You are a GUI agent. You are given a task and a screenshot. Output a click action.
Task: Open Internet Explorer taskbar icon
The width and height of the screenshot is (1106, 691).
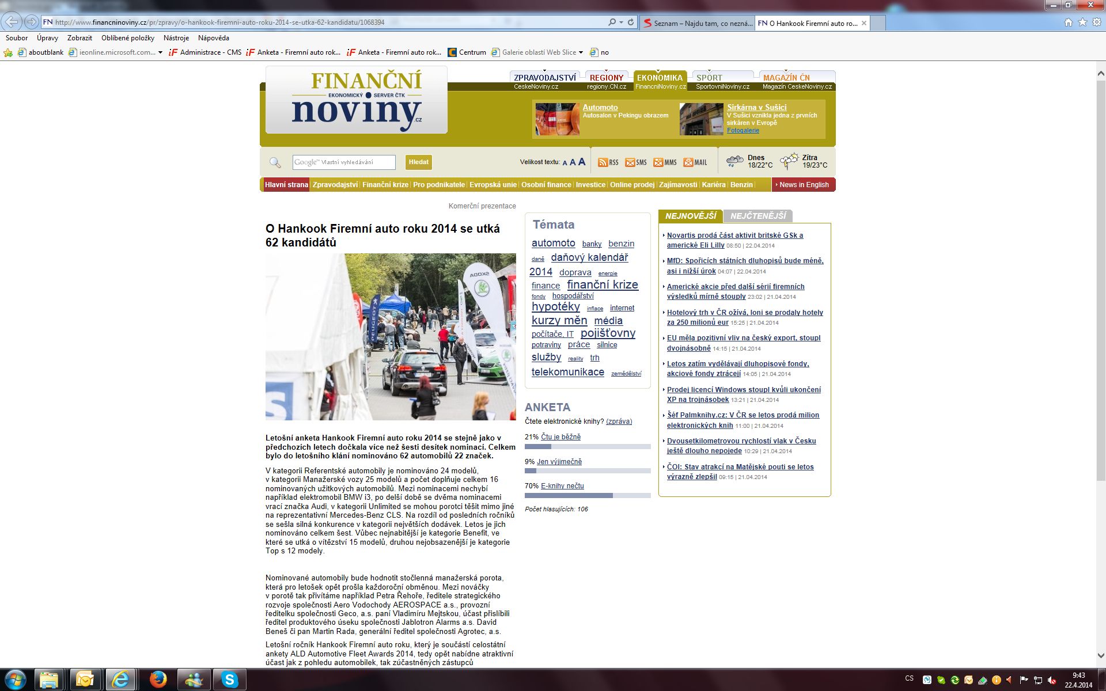(x=120, y=680)
